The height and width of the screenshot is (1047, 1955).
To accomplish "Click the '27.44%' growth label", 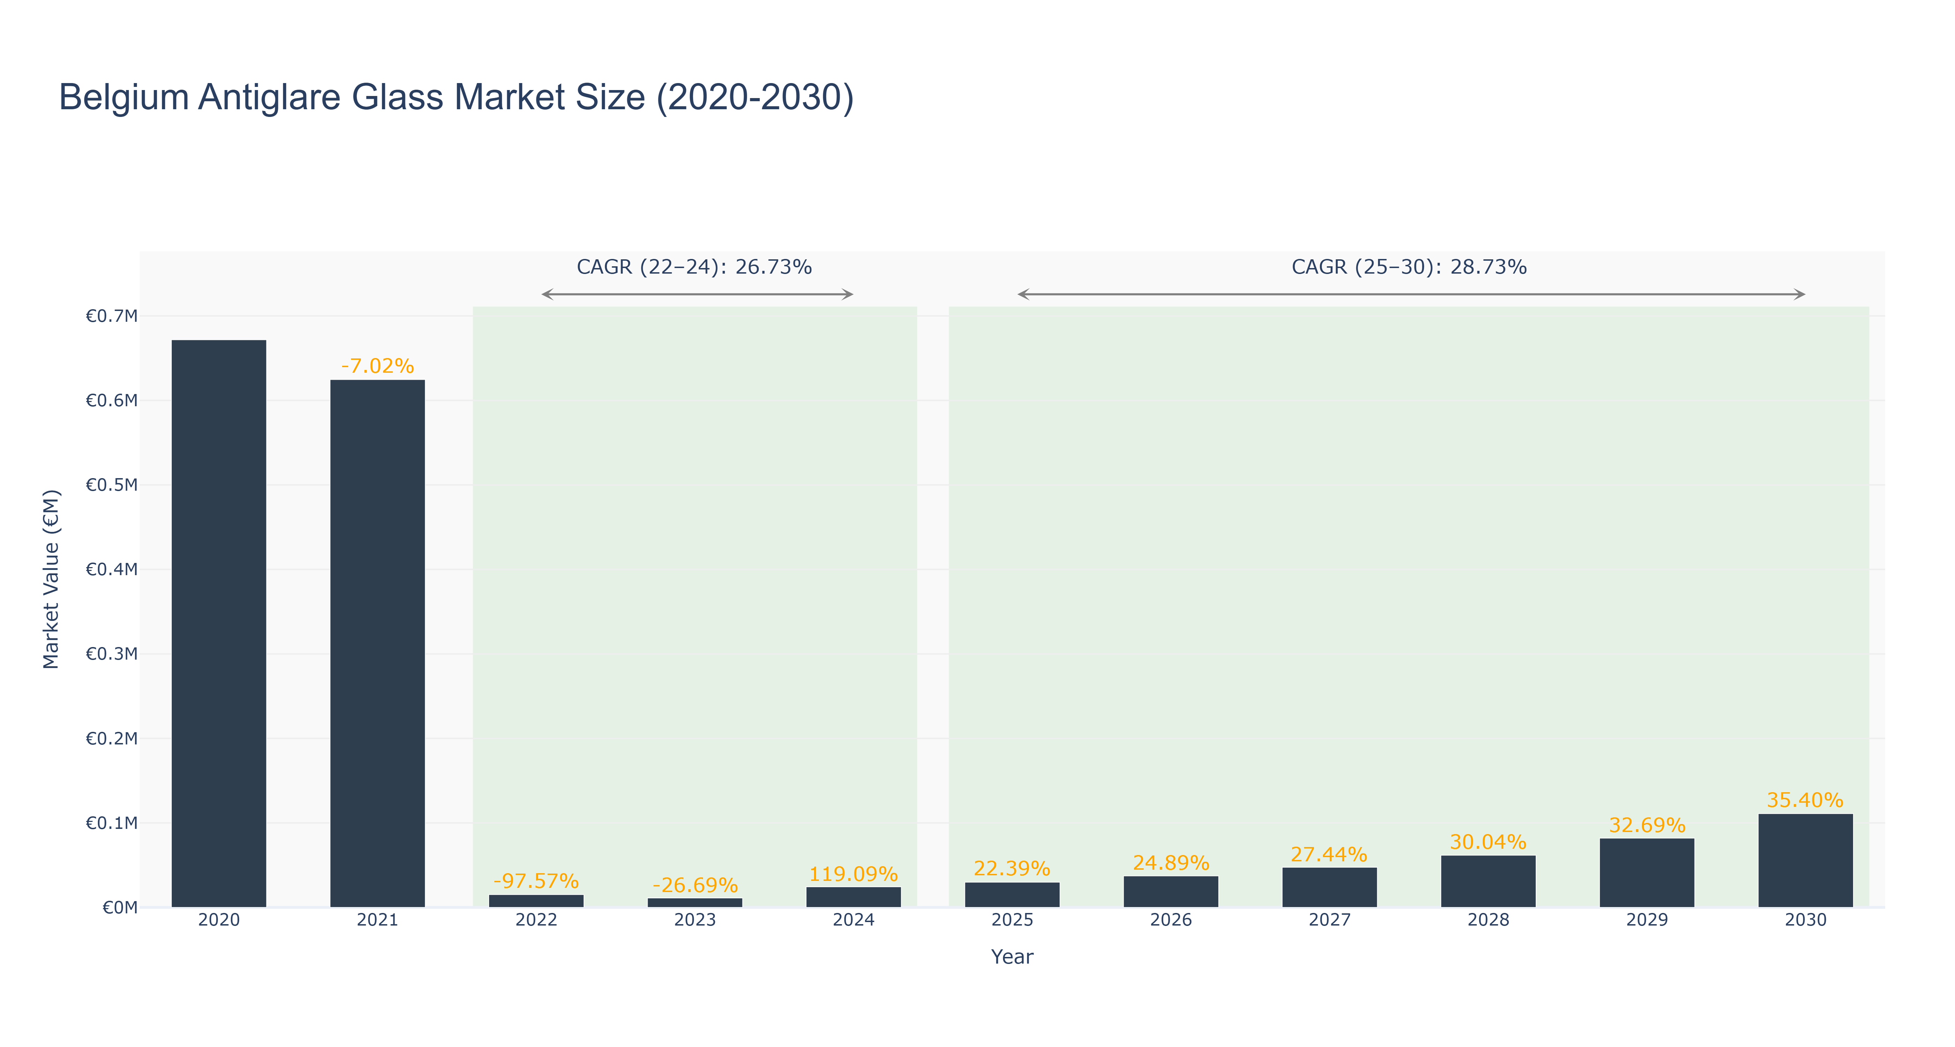I will coord(1330,854).
